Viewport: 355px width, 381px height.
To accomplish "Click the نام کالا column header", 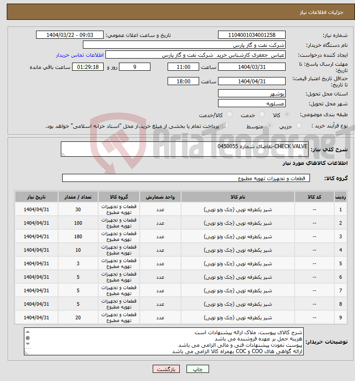I will point(238,197).
